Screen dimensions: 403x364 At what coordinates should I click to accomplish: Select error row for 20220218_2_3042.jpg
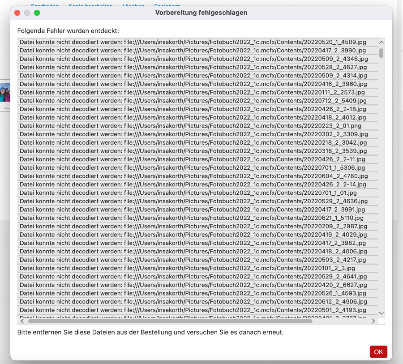point(198,143)
